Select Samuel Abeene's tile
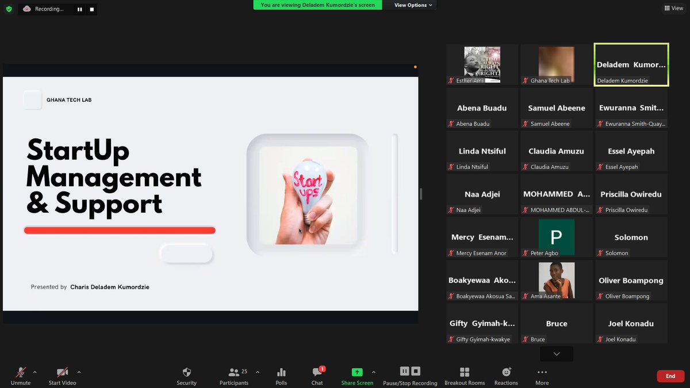This screenshot has height=388, width=690. click(x=556, y=108)
